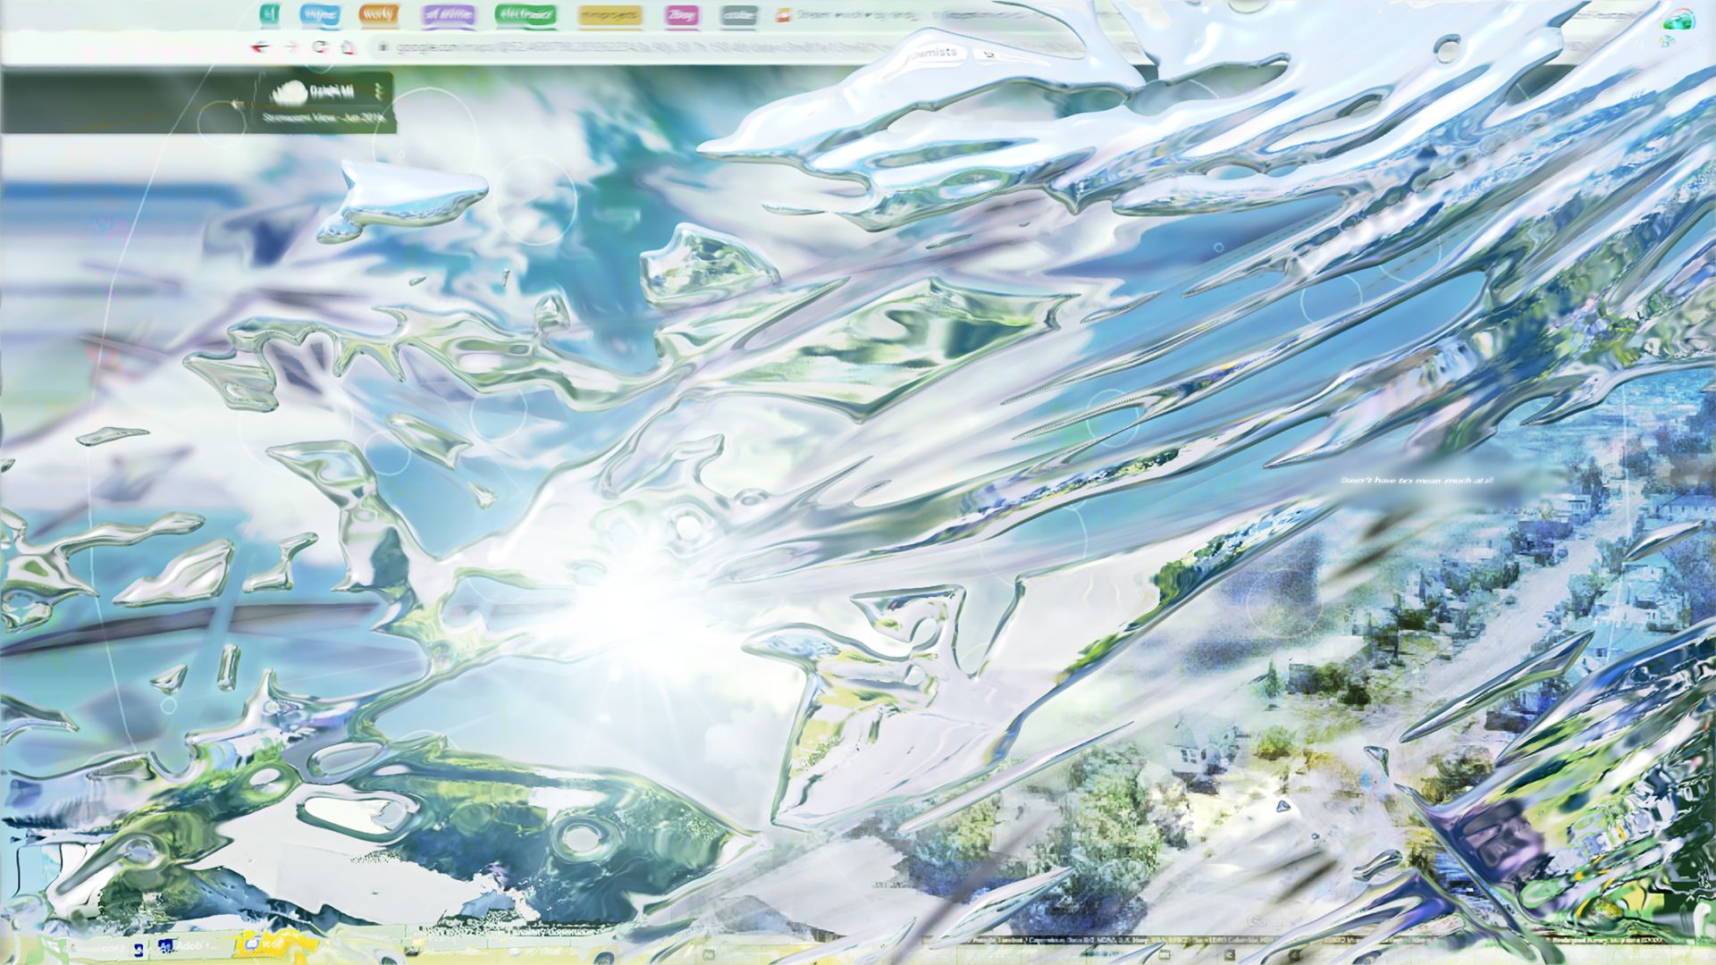The height and width of the screenshot is (965, 1716).
Task: Click the browser back arrow
Action: 260,47
